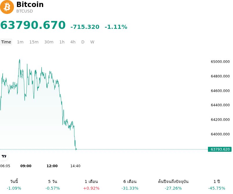Select the Time interval tab
Viewport: 233px width, 194px height.
coord(6,42)
